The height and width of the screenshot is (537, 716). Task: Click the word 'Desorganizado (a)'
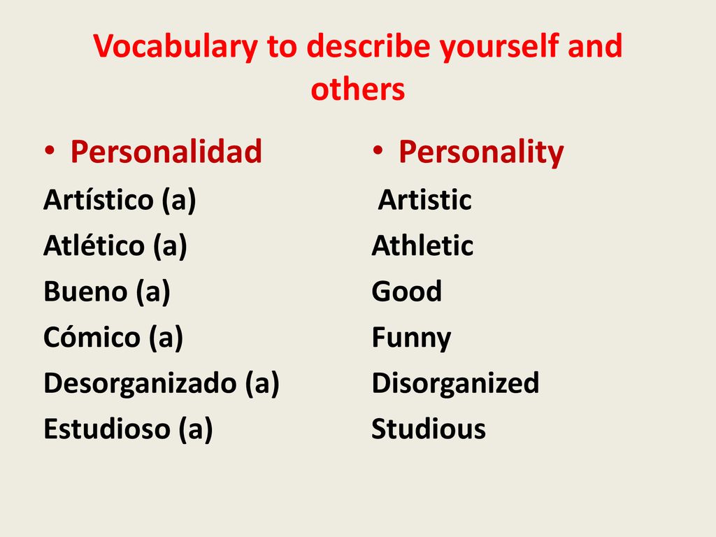point(162,383)
